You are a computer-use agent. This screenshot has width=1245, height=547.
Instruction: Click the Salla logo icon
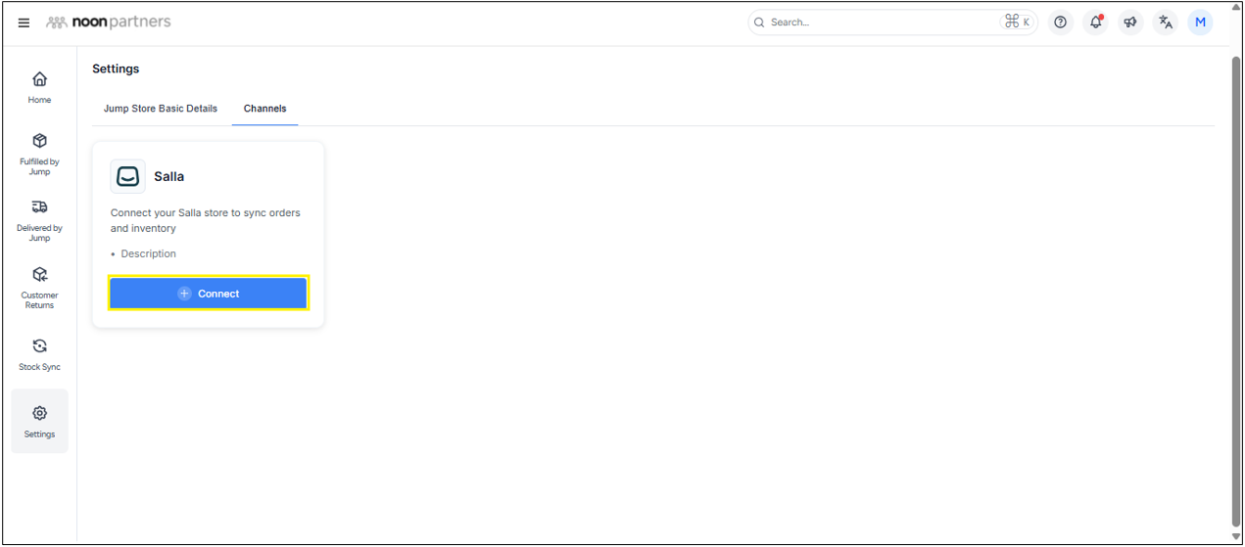coord(127,177)
